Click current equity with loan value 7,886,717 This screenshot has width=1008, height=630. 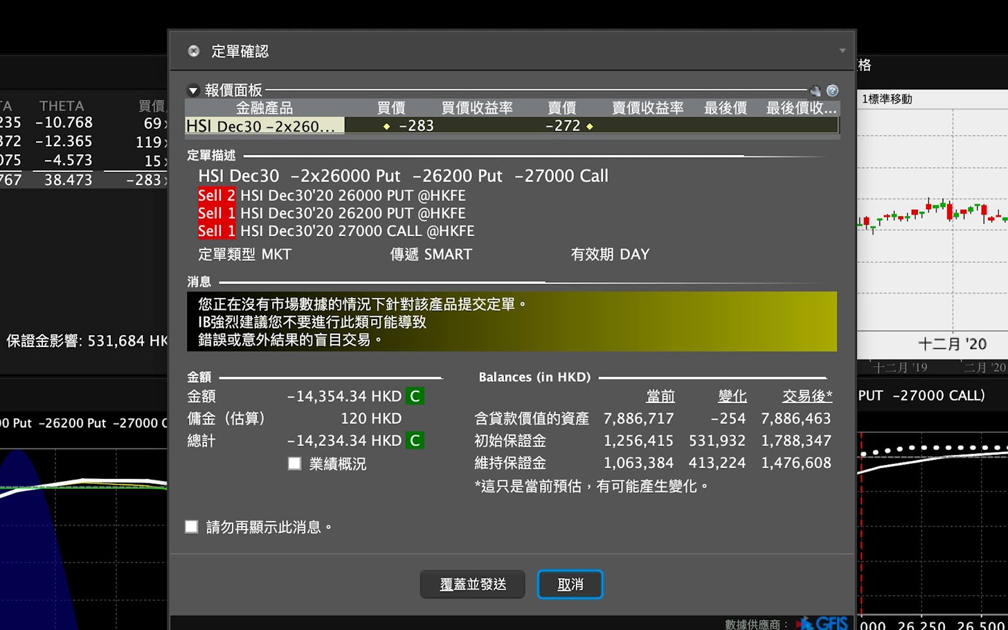(x=639, y=418)
